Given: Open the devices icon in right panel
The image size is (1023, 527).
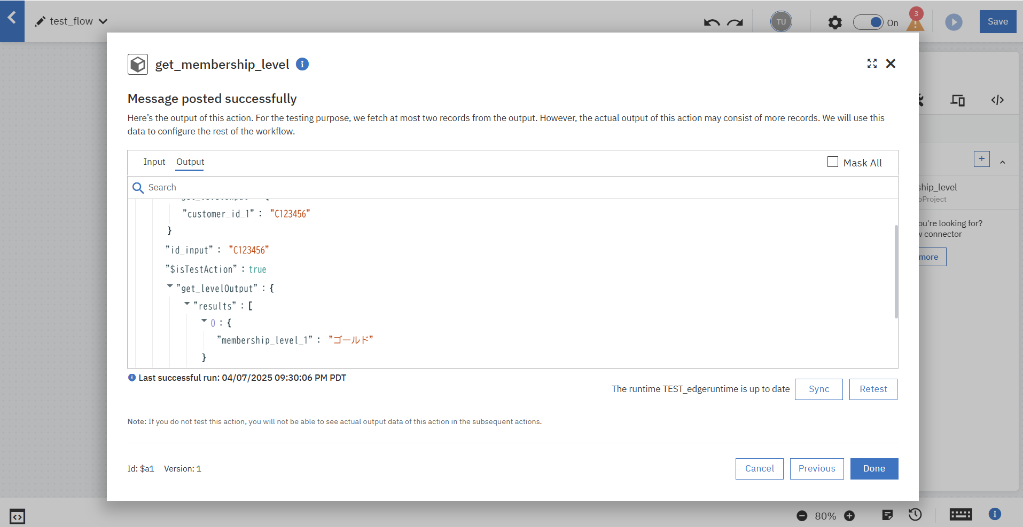Looking at the screenshot, I should coord(957,100).
